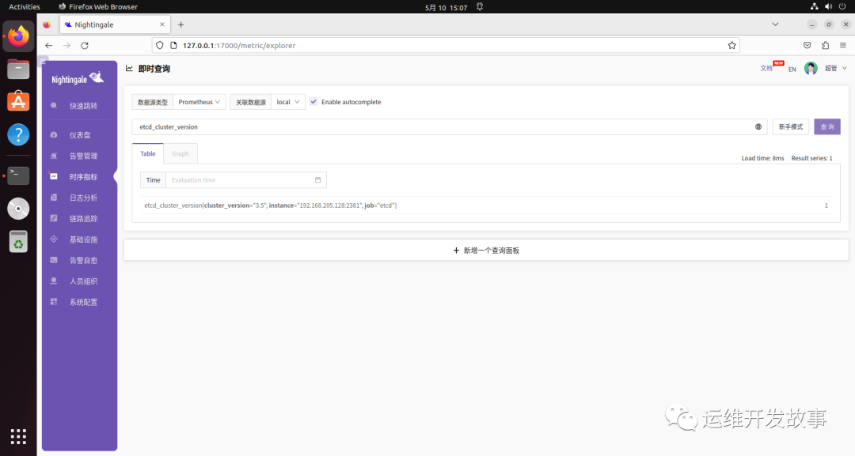Show applications grid in dock
The width and height of the screenshot is (855, 456).
click(18, 436)
